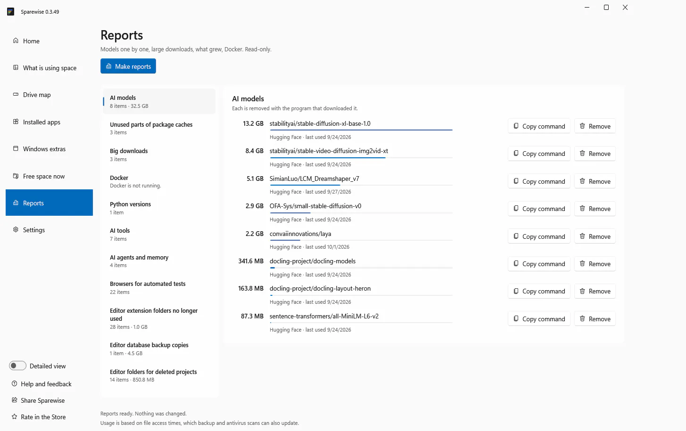
Task: View Editor folders for deleted projects report
Action: pos(159,375)
